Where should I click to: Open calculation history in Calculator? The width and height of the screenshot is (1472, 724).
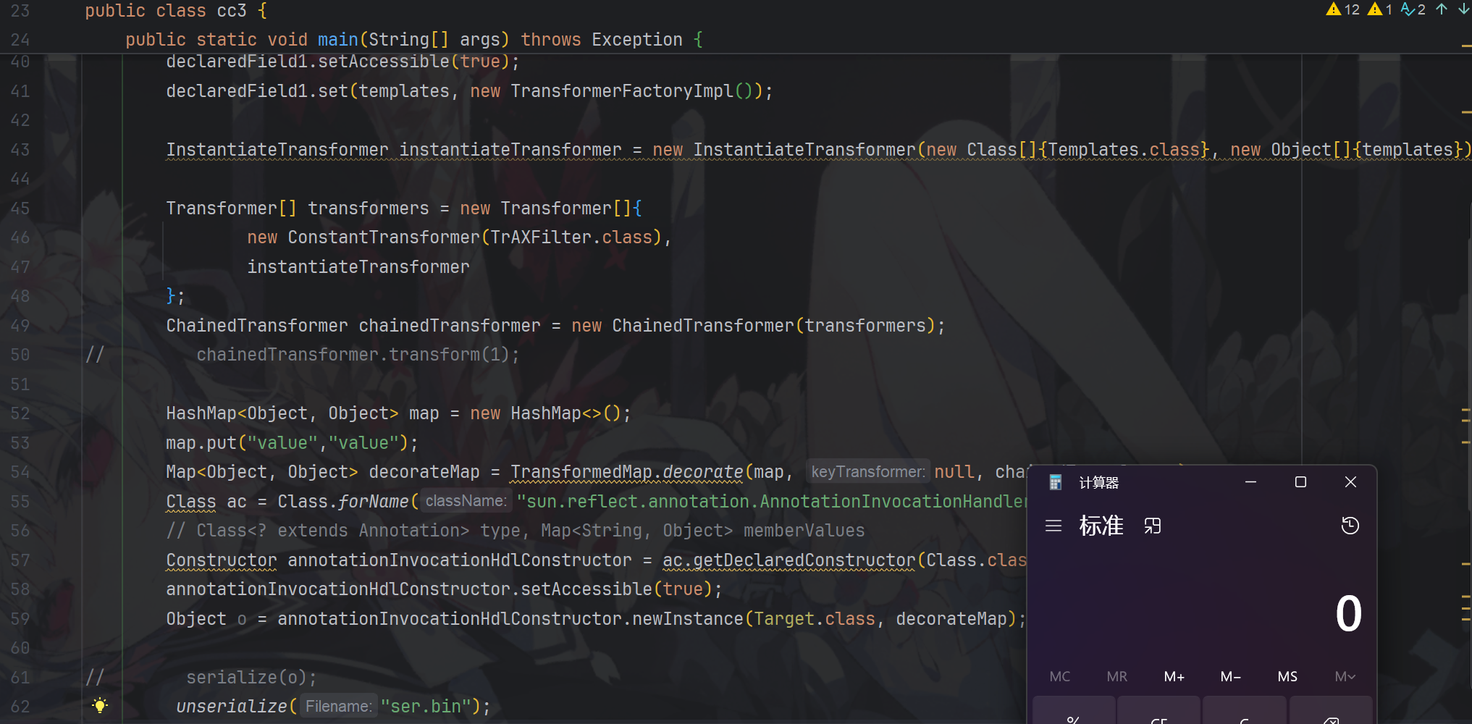coord(1350,526)
